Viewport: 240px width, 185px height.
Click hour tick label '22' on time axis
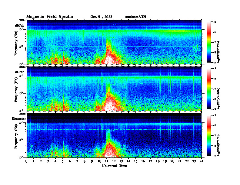187,161
